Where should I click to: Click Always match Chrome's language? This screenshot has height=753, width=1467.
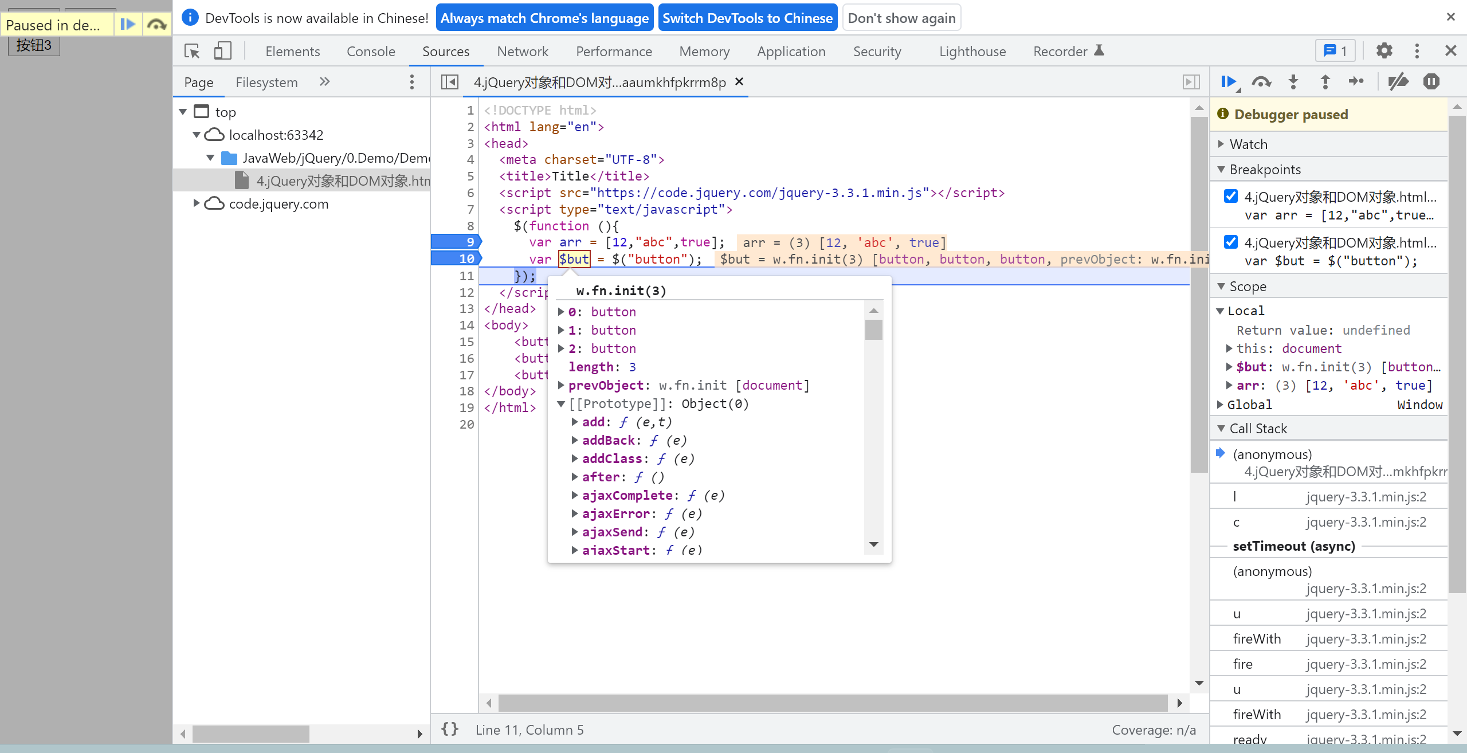(x=544, y=18)
